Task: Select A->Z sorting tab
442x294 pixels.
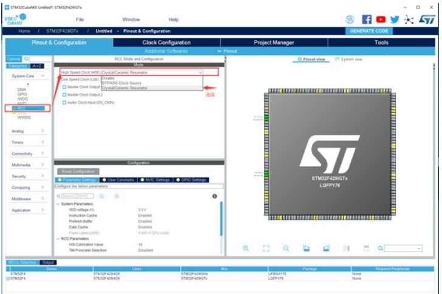Action: (x=37, y=66)
